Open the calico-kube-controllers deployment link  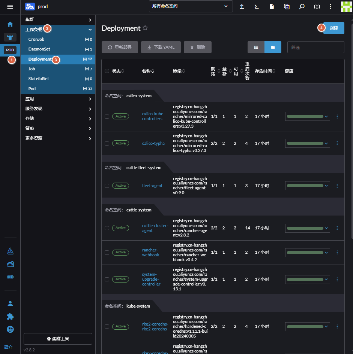click(153, 116)
